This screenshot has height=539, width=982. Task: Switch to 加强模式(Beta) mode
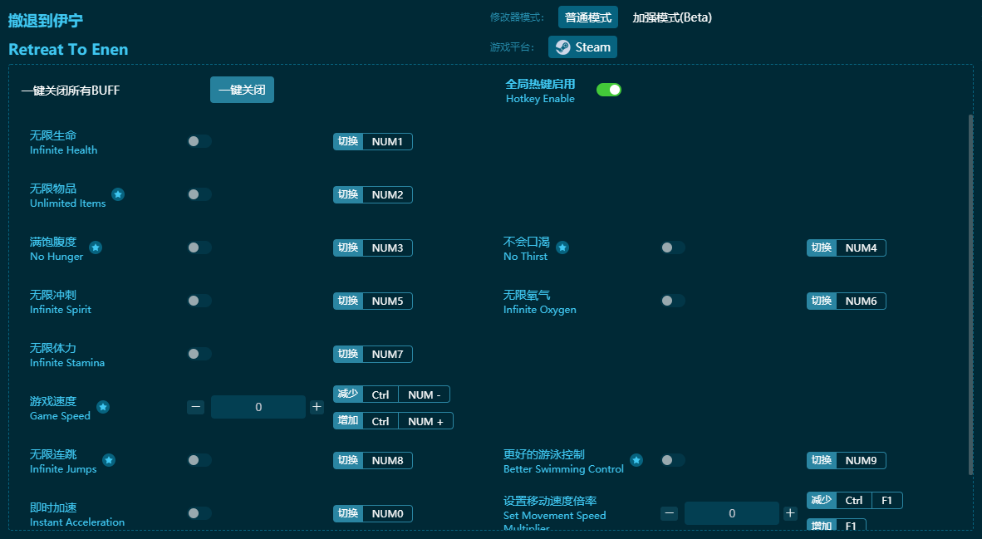[x=672, y=17]
